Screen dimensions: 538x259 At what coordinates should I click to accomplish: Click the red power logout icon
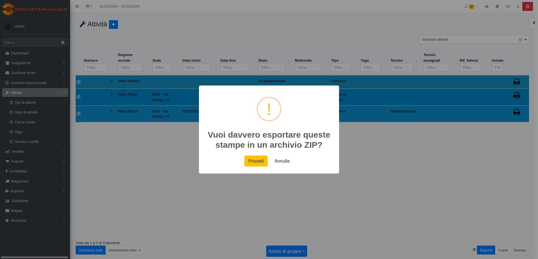pos(527,6)
